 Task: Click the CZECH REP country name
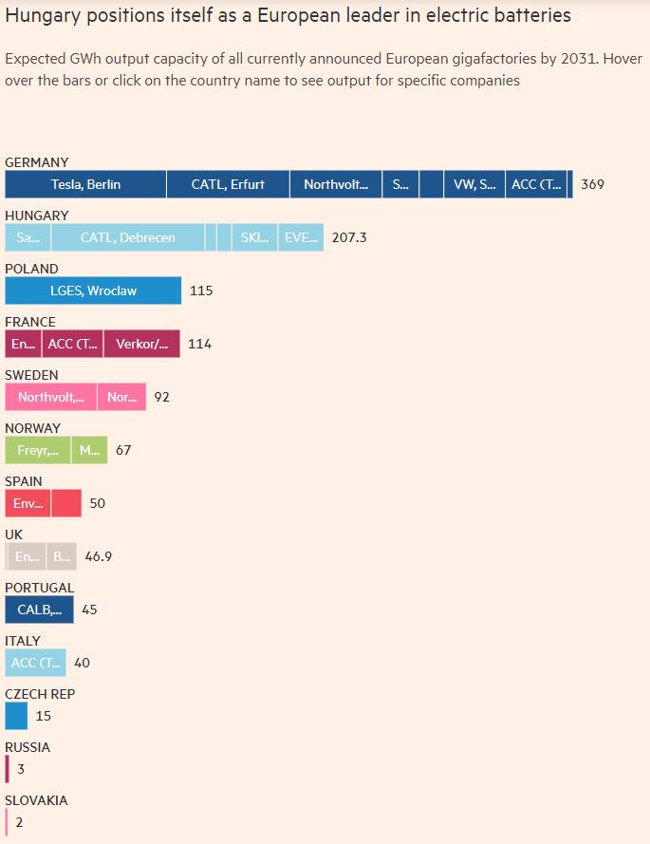coord(40,694)
